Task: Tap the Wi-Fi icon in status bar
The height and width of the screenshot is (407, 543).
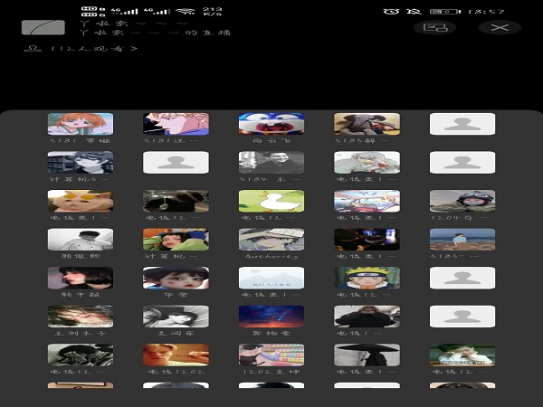Action: coord(185,12)
